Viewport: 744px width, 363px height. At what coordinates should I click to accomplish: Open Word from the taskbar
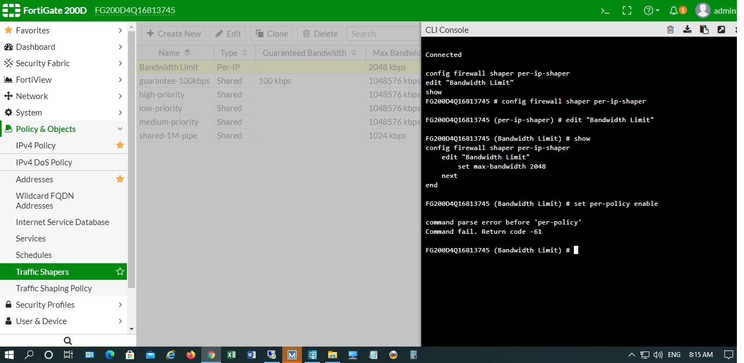point(252,354)
